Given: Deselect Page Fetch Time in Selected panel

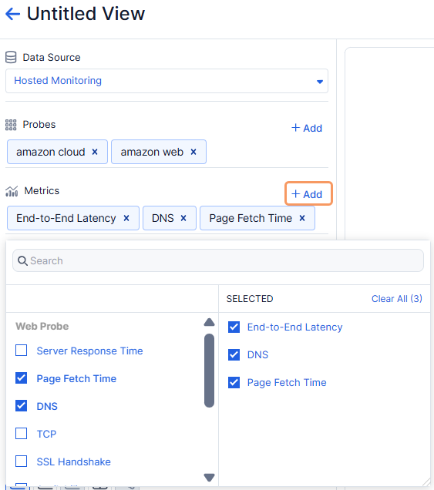Looking at the screenshot, I should (x=234, y=382).
